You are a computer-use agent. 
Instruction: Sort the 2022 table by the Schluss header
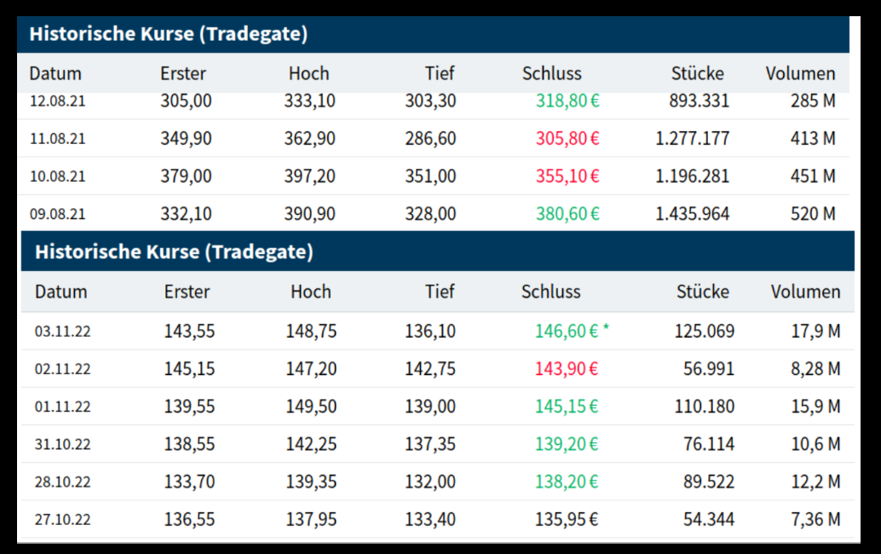click(550, 291)
